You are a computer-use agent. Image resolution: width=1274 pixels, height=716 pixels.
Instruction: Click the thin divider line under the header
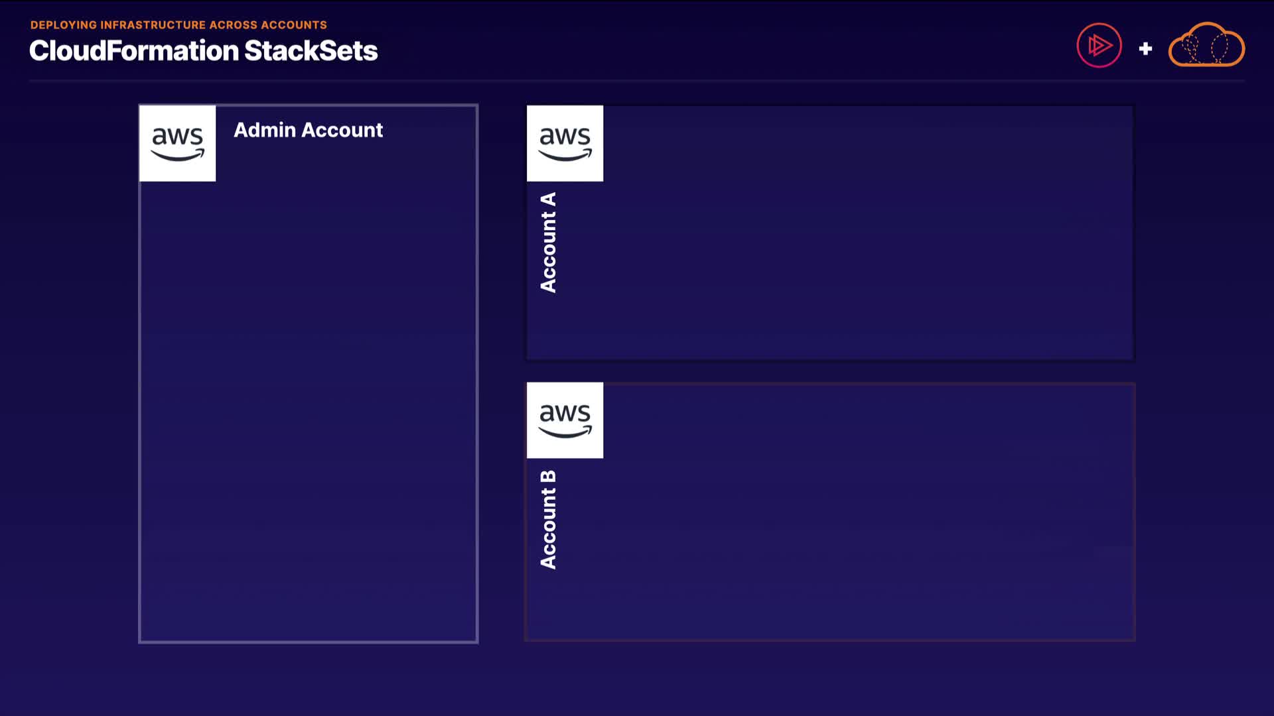click(x=637, y=80)
